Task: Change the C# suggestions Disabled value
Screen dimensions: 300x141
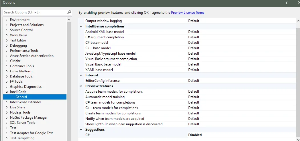Action: pyautogui.click(x=195, y=135)
